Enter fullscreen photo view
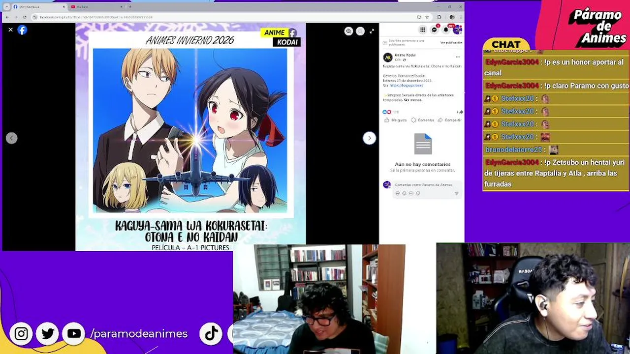Image resolution: width=630 pixels, height=354 pixels. pos(372,31)
